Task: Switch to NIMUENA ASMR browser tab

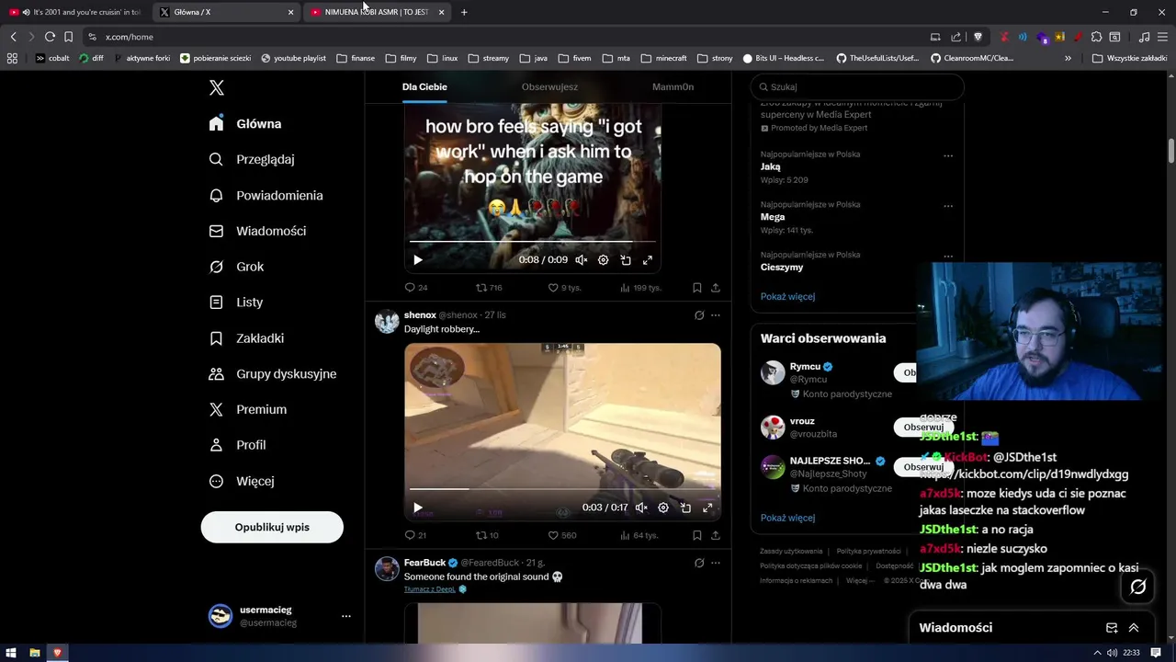Action: 377,12
